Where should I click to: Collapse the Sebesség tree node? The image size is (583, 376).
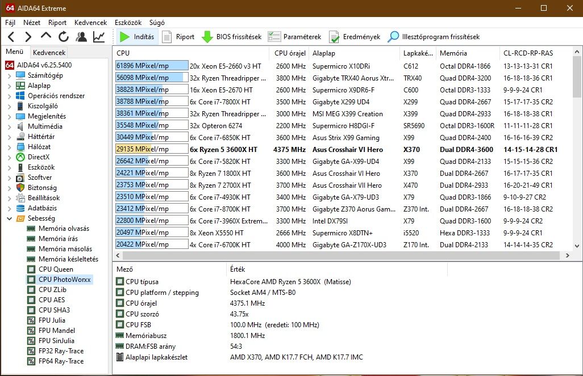tap(9, 218)
